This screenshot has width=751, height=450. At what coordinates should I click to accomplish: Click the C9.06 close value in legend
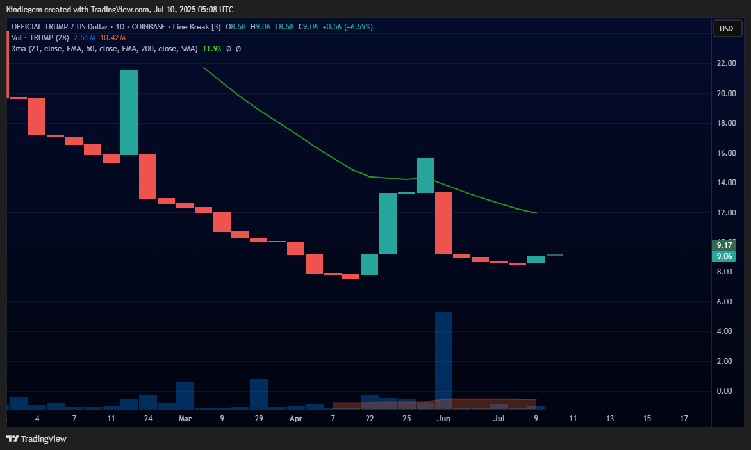point(308,27)
